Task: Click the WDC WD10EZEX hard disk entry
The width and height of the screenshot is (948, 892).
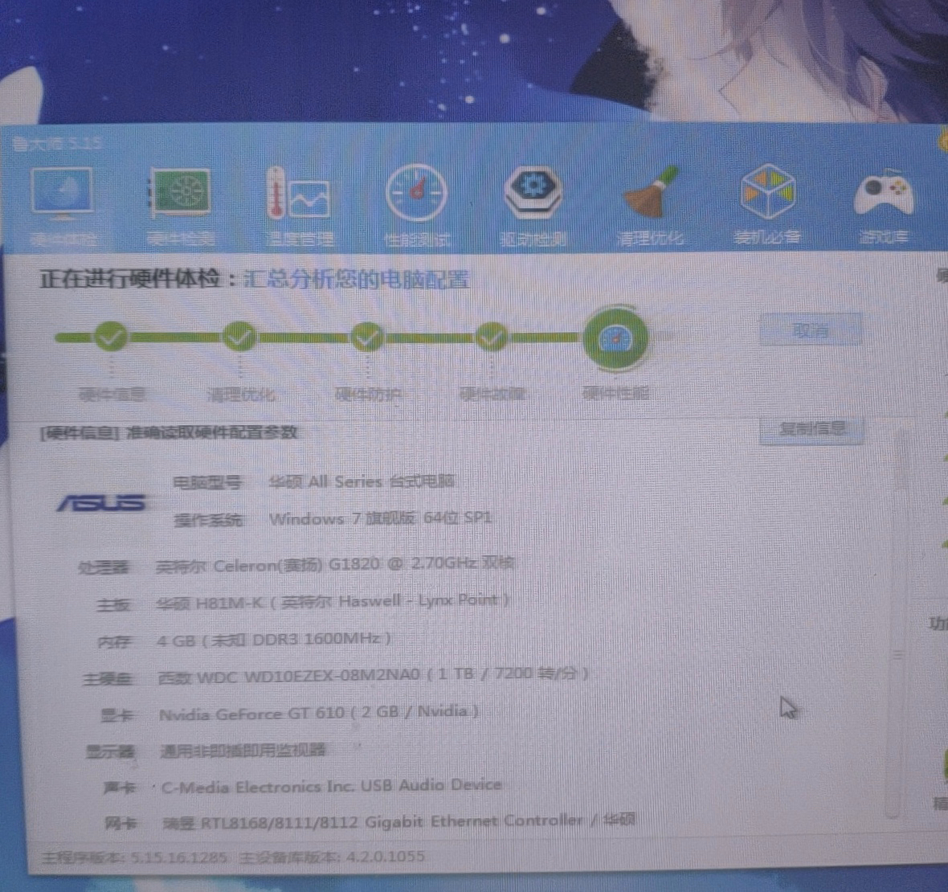Action: [373, 675]
